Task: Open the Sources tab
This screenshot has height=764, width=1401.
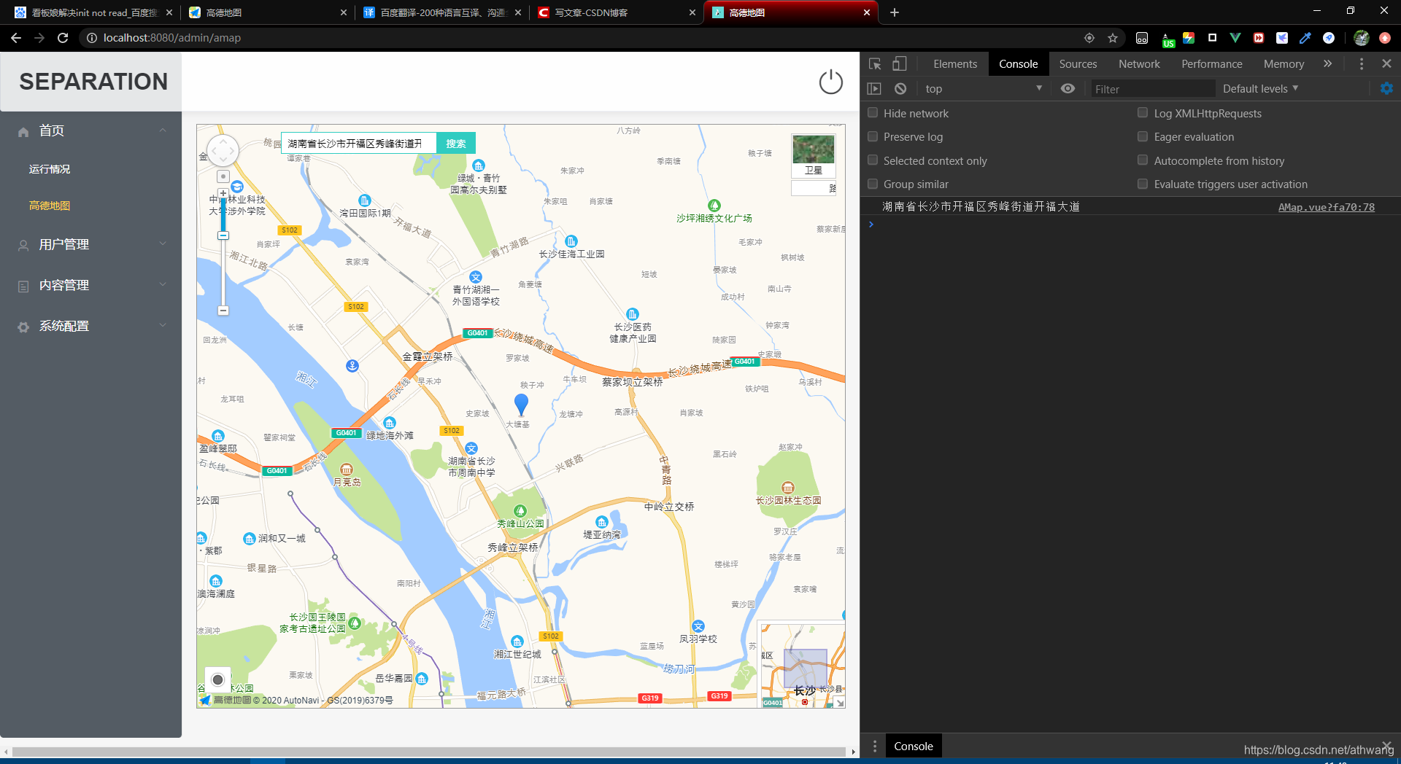Action: (x=1078, y=64)
